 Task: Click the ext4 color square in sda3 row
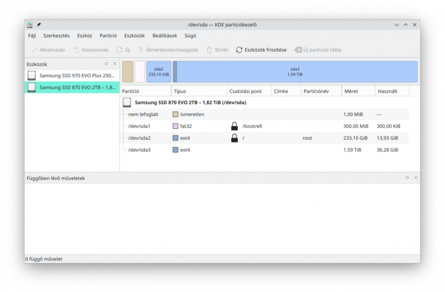coord(175,150)
